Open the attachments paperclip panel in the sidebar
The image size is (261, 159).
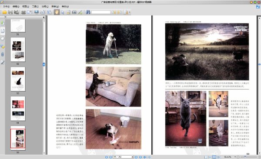tap(2, 54)
